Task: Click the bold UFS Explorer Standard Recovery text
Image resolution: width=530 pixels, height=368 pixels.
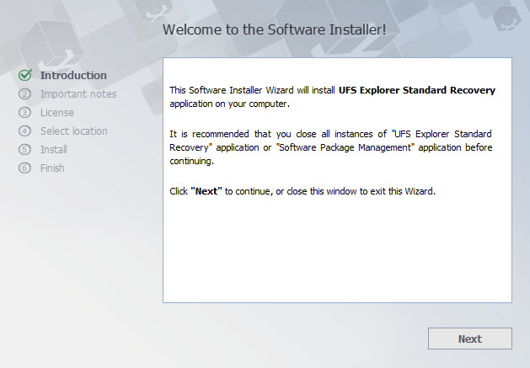Action: click(x=417, y=90)
